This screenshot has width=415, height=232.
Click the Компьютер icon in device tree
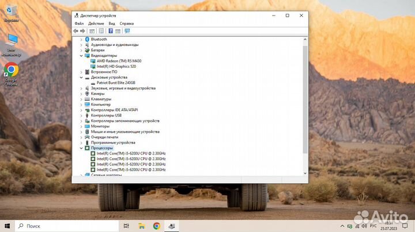(87, 105)
